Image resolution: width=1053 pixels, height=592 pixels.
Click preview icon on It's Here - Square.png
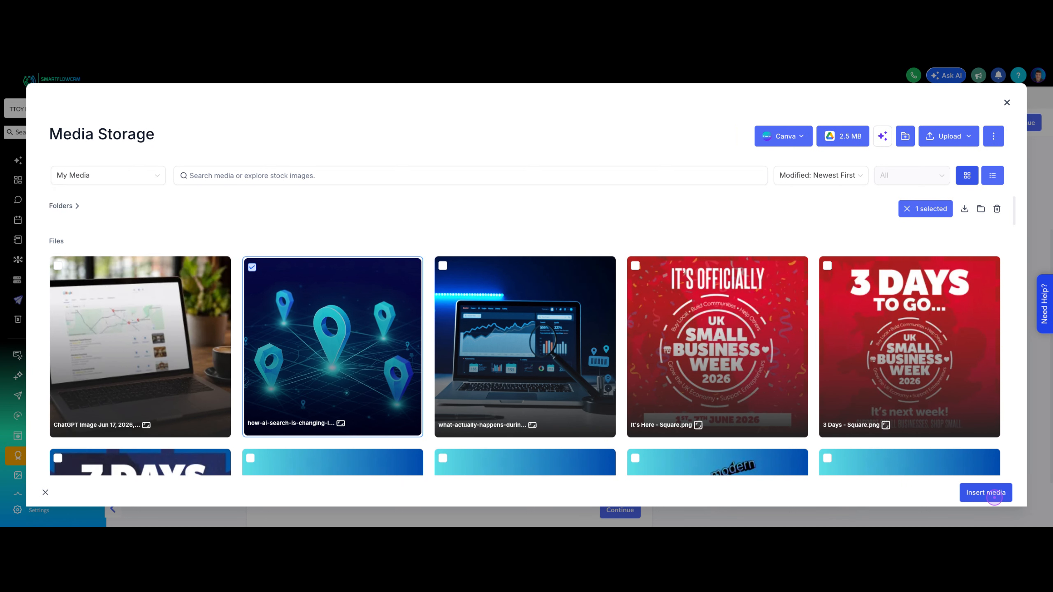click(x=698, y=425)
